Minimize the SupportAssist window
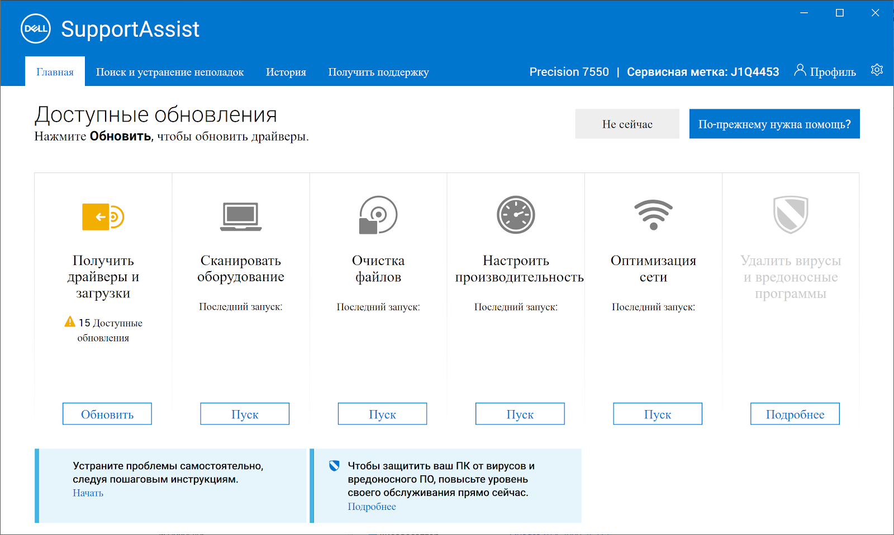Viewport: 894px width, 535px height. [804, 13]
